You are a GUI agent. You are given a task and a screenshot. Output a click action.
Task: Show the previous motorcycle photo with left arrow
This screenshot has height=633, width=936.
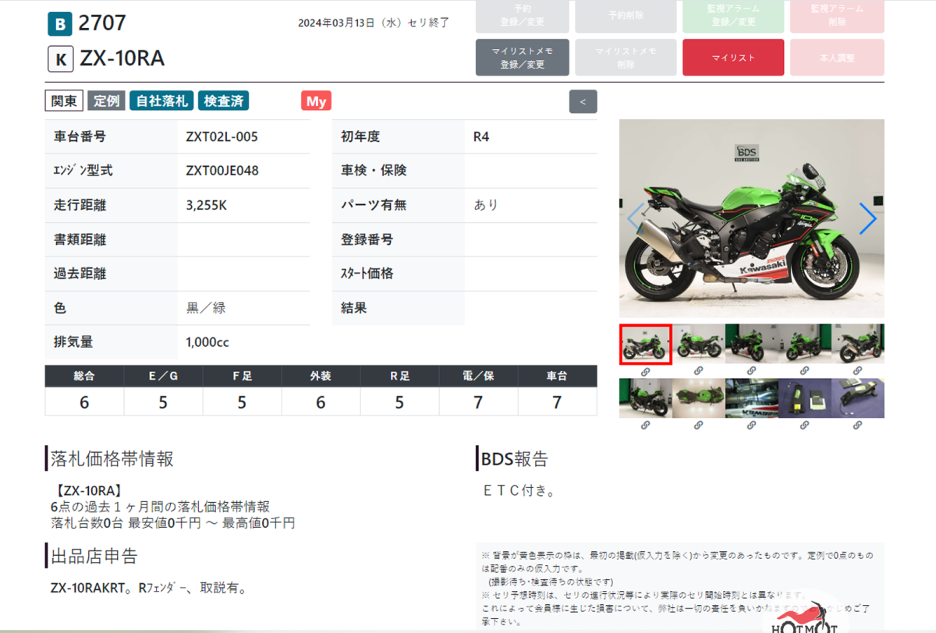(x=636, y=219)
